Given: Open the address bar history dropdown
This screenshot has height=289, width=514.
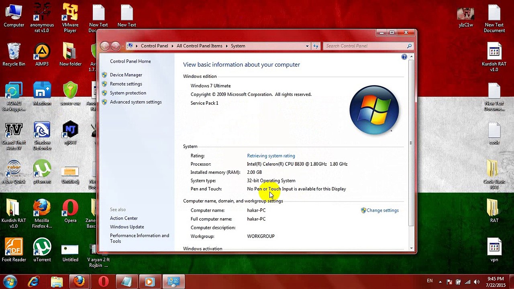Looking at the screenshot, I should click(307, 46).
